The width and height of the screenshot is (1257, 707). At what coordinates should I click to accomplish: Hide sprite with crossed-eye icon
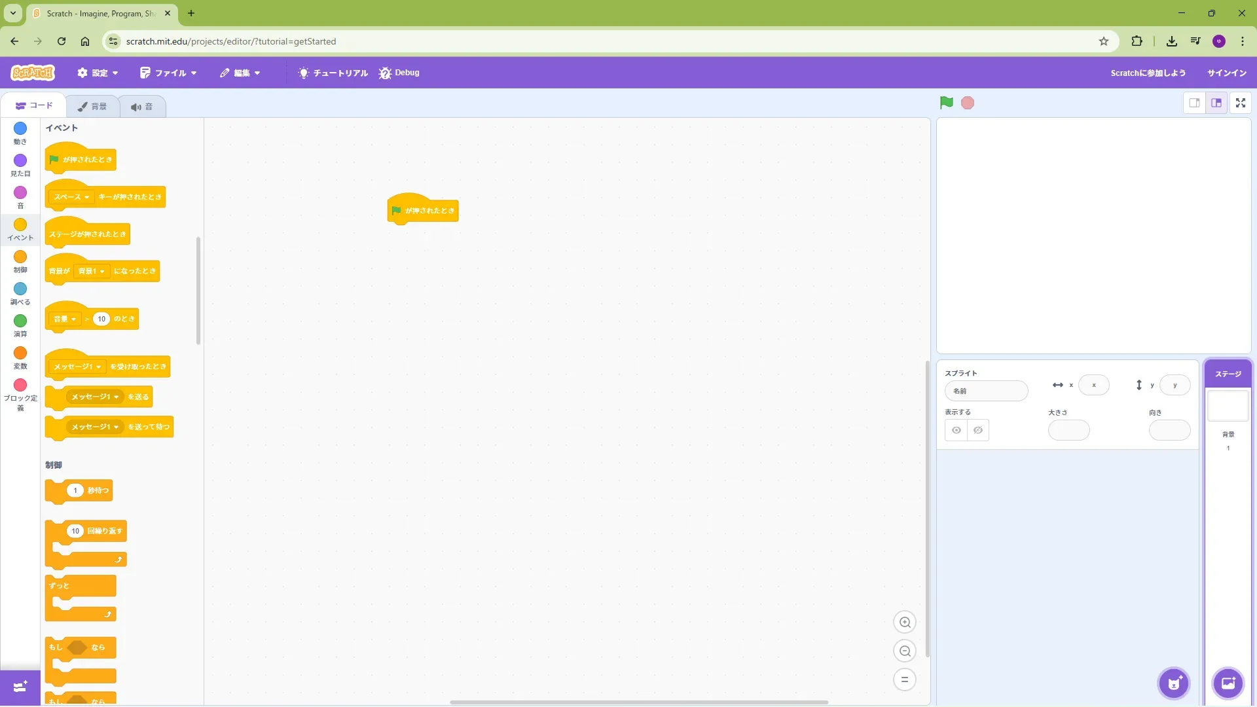tap(978, 431)
